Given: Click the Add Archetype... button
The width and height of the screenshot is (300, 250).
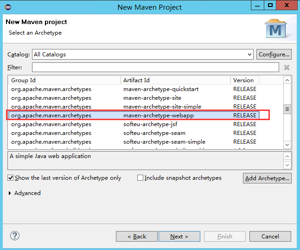Looking at the screenshot, I should point(267,178).
